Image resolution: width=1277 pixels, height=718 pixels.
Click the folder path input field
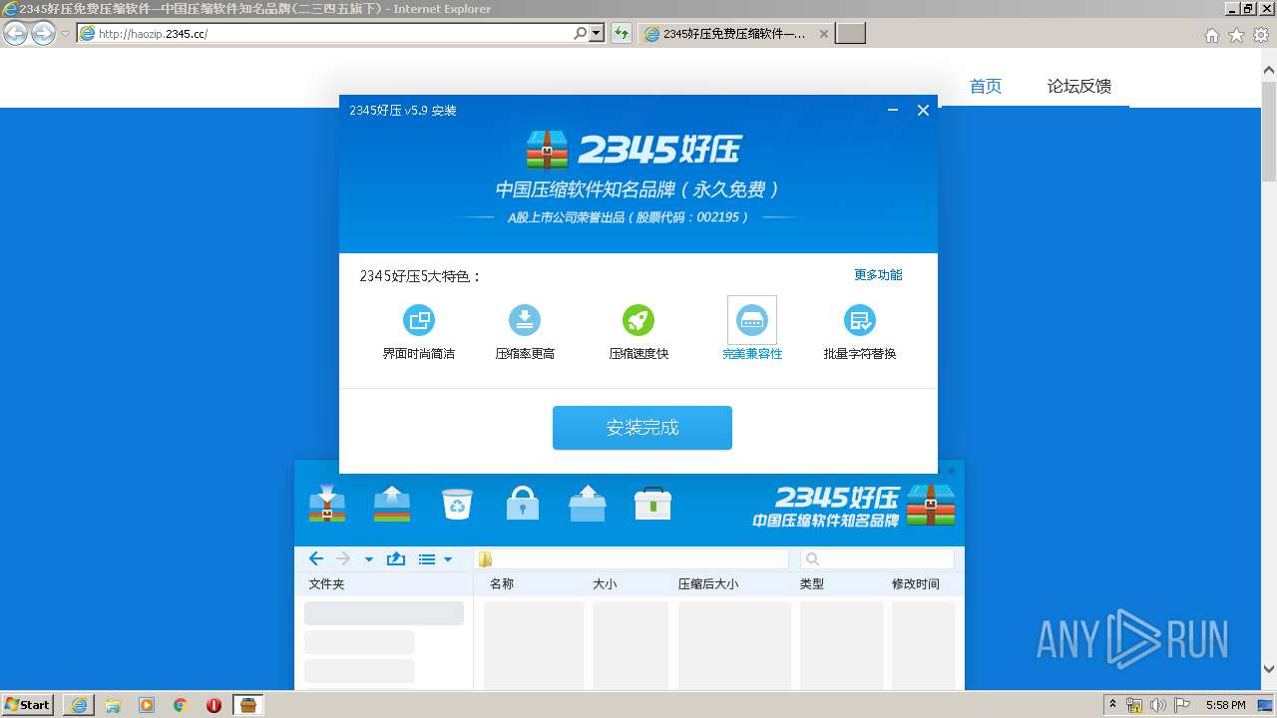632,559
